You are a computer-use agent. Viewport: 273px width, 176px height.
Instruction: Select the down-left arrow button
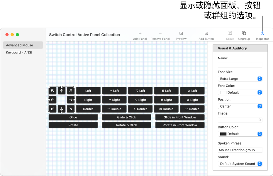pos(52,109)
